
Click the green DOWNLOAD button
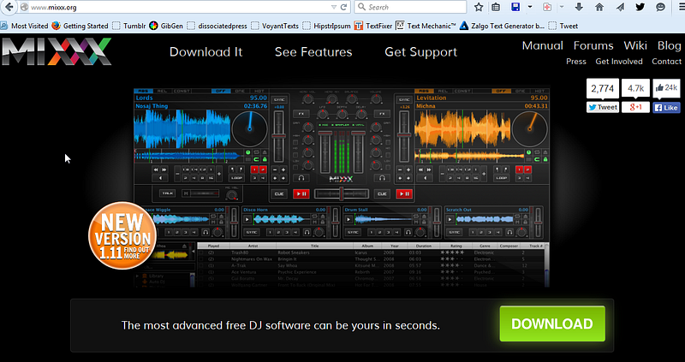tap(552, 323)
